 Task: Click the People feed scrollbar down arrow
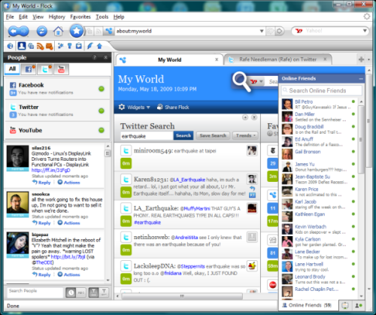[108, 280]
